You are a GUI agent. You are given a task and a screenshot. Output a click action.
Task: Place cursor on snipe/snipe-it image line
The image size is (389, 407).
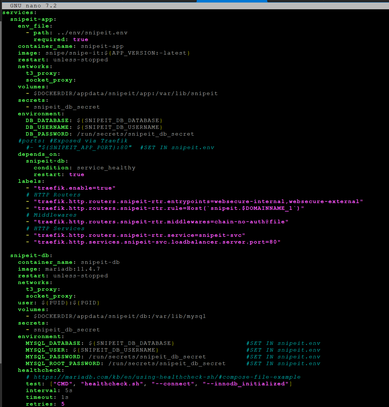tap(118, 53)
